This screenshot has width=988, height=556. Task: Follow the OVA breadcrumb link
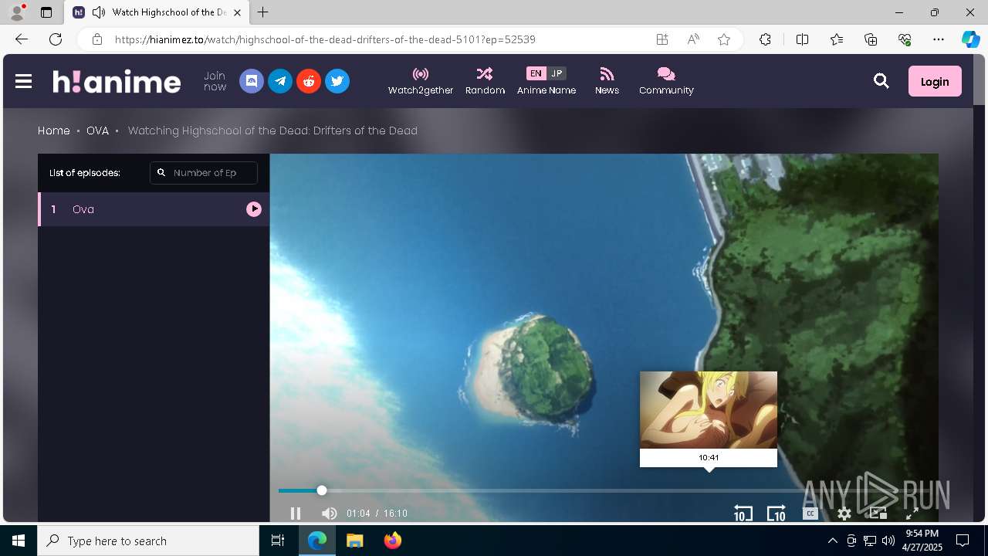coord(97,131)
